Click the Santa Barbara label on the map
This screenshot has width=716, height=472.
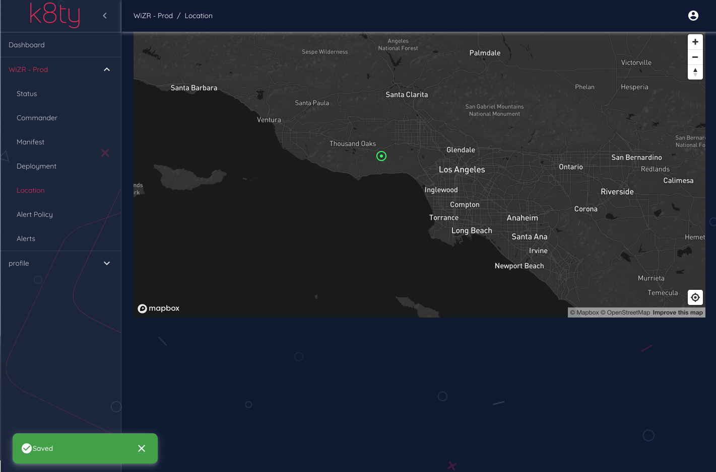point(194,88)
